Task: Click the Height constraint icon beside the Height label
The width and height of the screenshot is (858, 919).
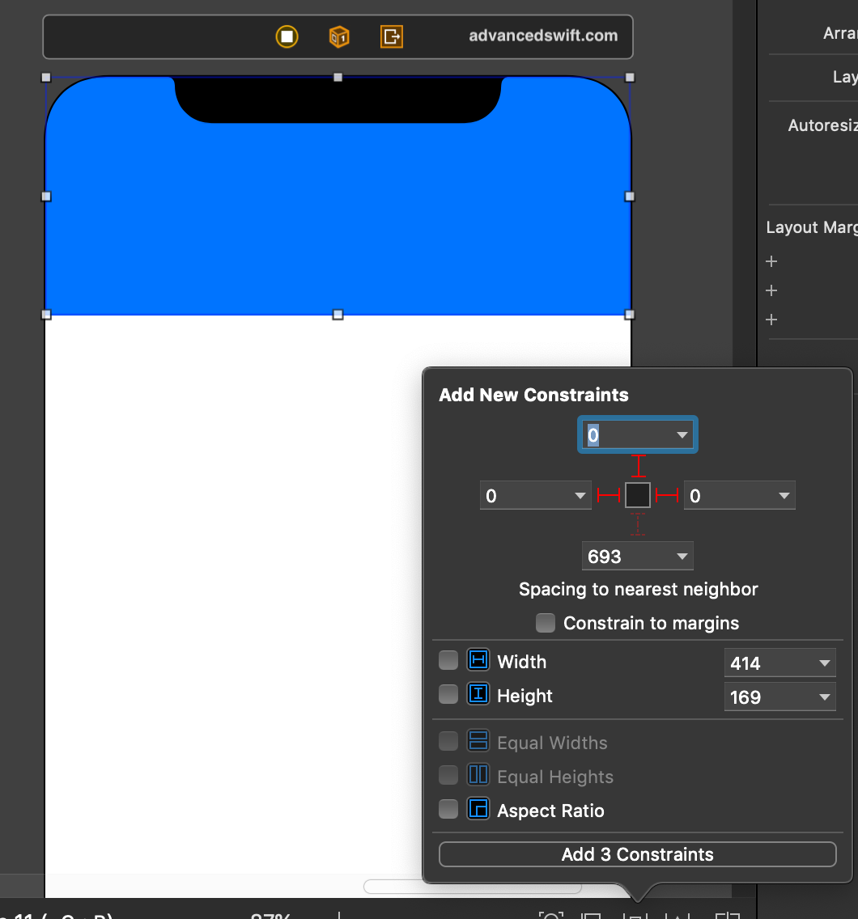Action: point(478,695)
